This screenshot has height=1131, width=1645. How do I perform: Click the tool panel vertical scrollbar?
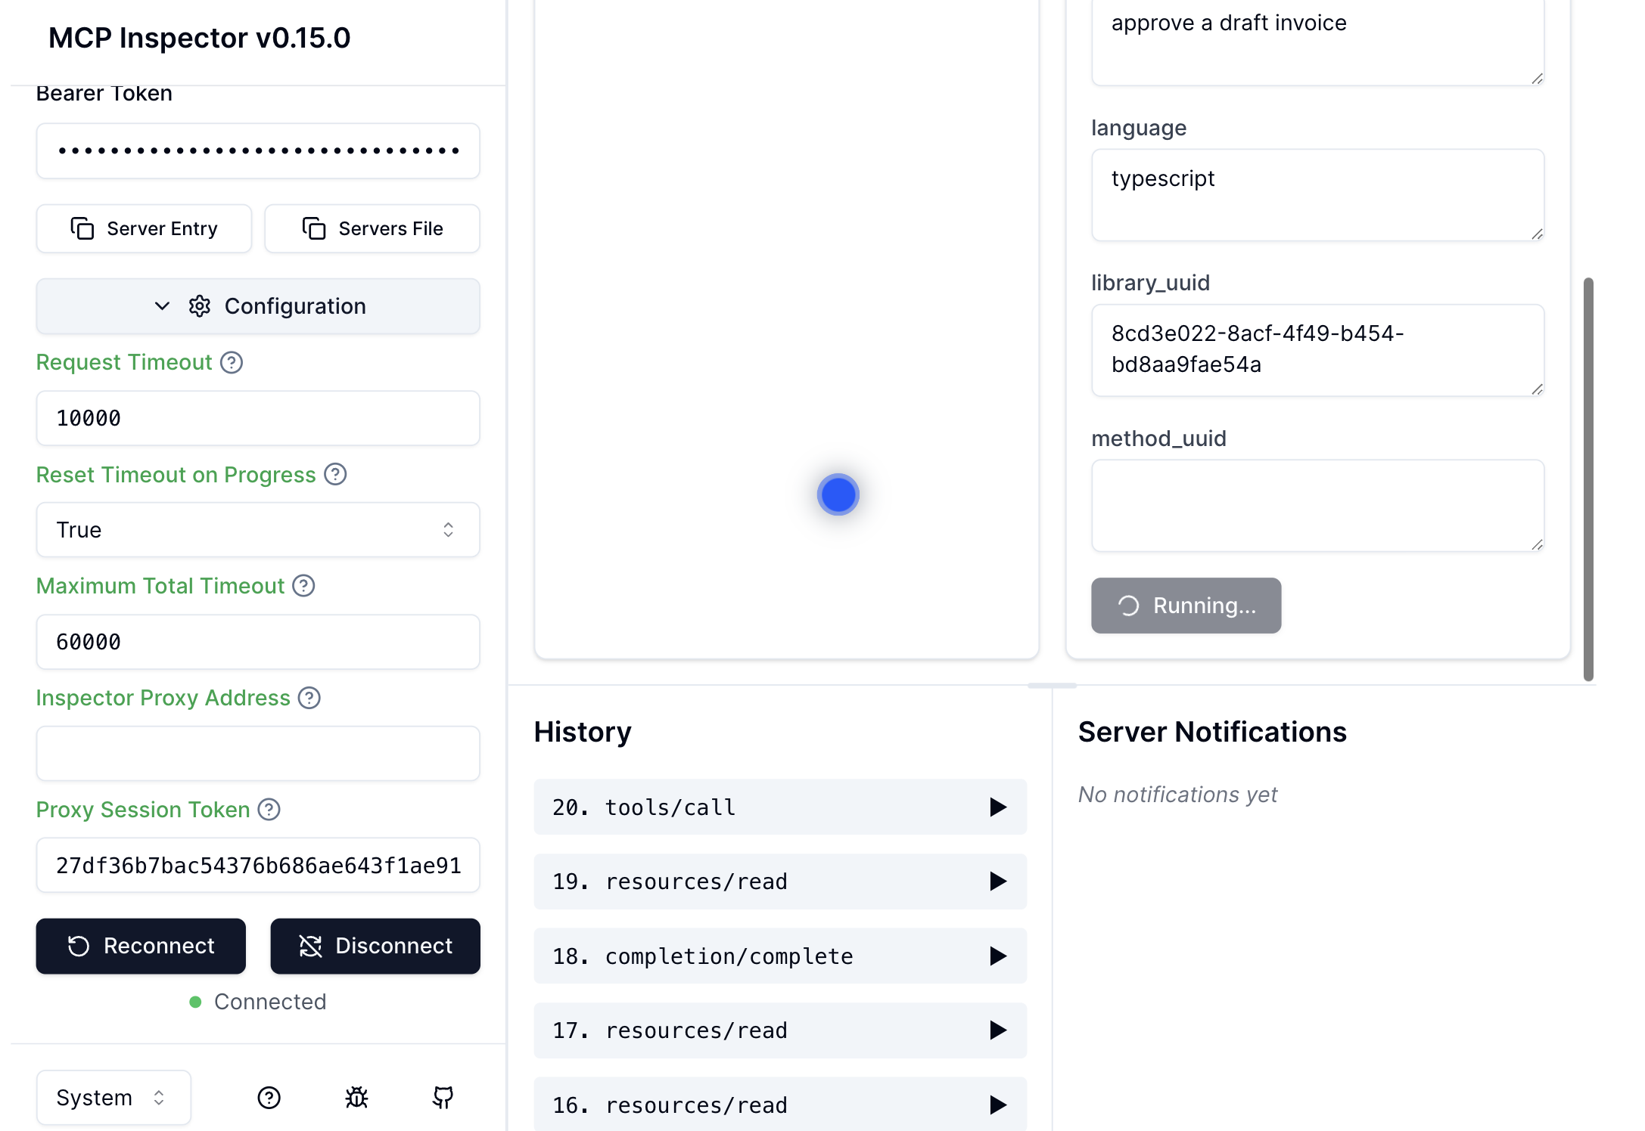(x=1588, y=479)
